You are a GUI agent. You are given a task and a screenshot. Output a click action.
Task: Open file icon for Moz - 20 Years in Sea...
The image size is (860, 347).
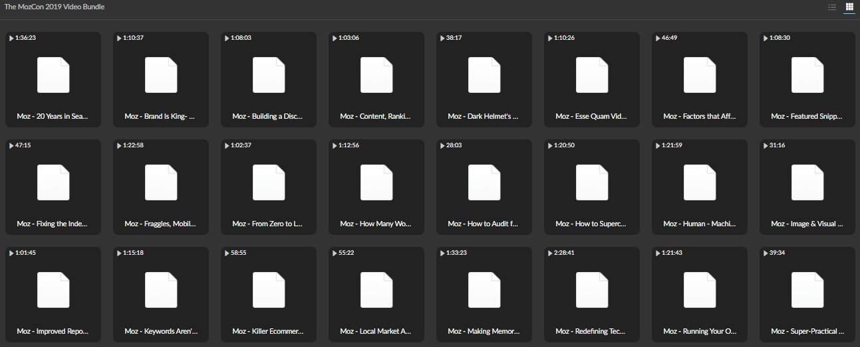[53, 75]
